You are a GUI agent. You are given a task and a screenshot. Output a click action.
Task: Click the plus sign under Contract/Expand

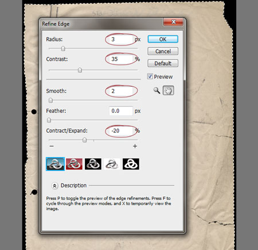tap(135, 146)
